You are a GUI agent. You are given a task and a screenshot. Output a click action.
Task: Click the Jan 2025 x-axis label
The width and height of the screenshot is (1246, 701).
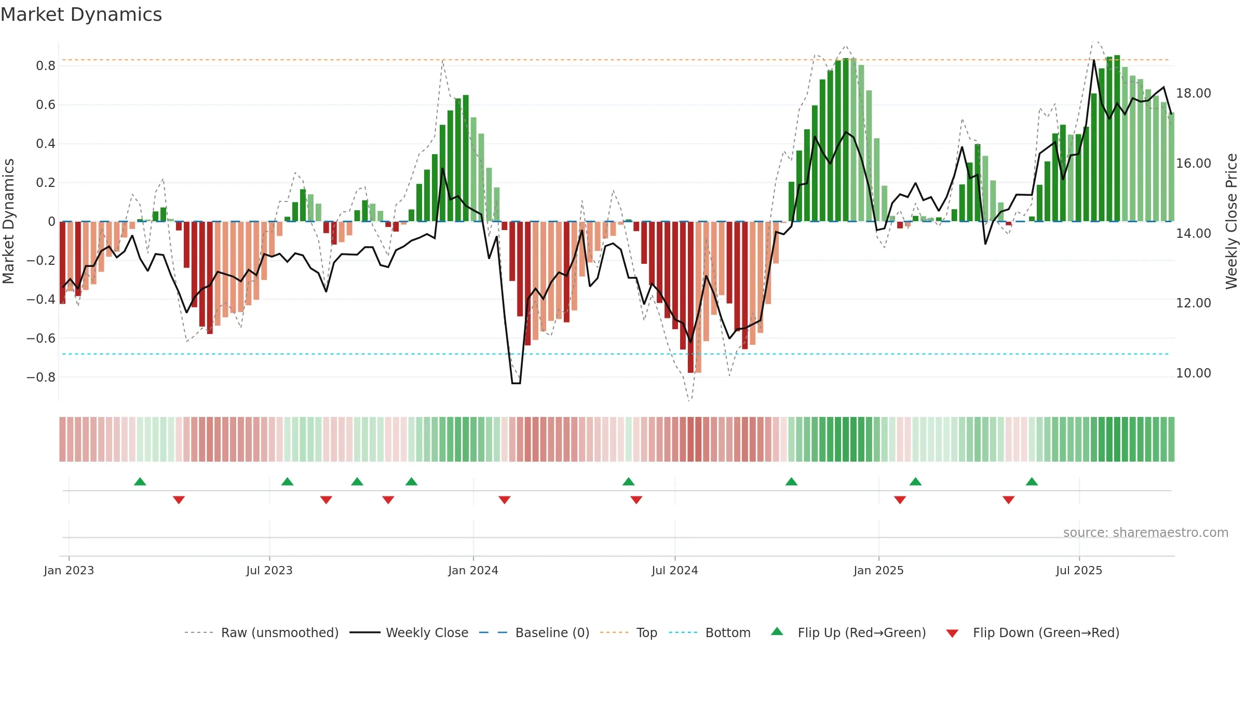point(879,570)
